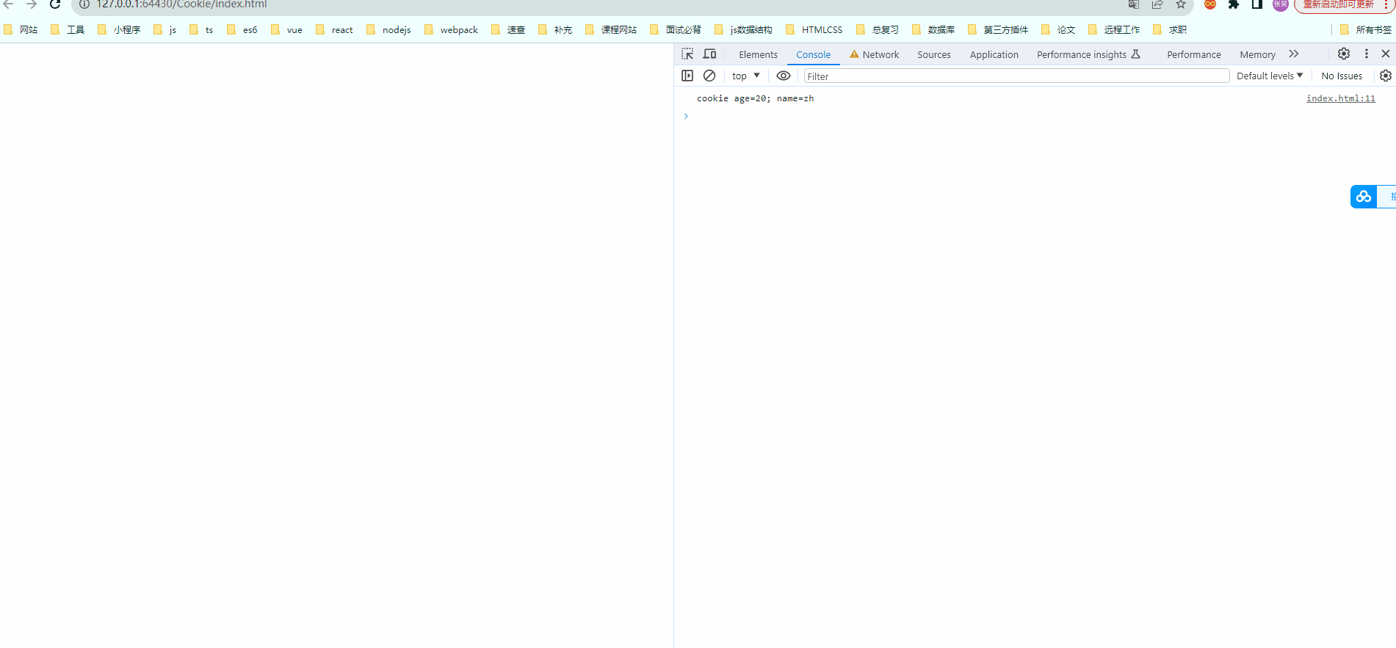This screenshot has height=648, width=1396.
Task: Click the 重新启动即可更新 update button
Action: (1338, 4)
